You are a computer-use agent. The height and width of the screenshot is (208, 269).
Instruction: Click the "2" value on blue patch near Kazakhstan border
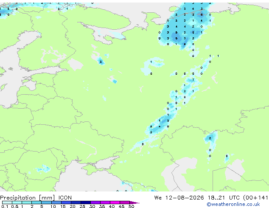tap(210, 138)
